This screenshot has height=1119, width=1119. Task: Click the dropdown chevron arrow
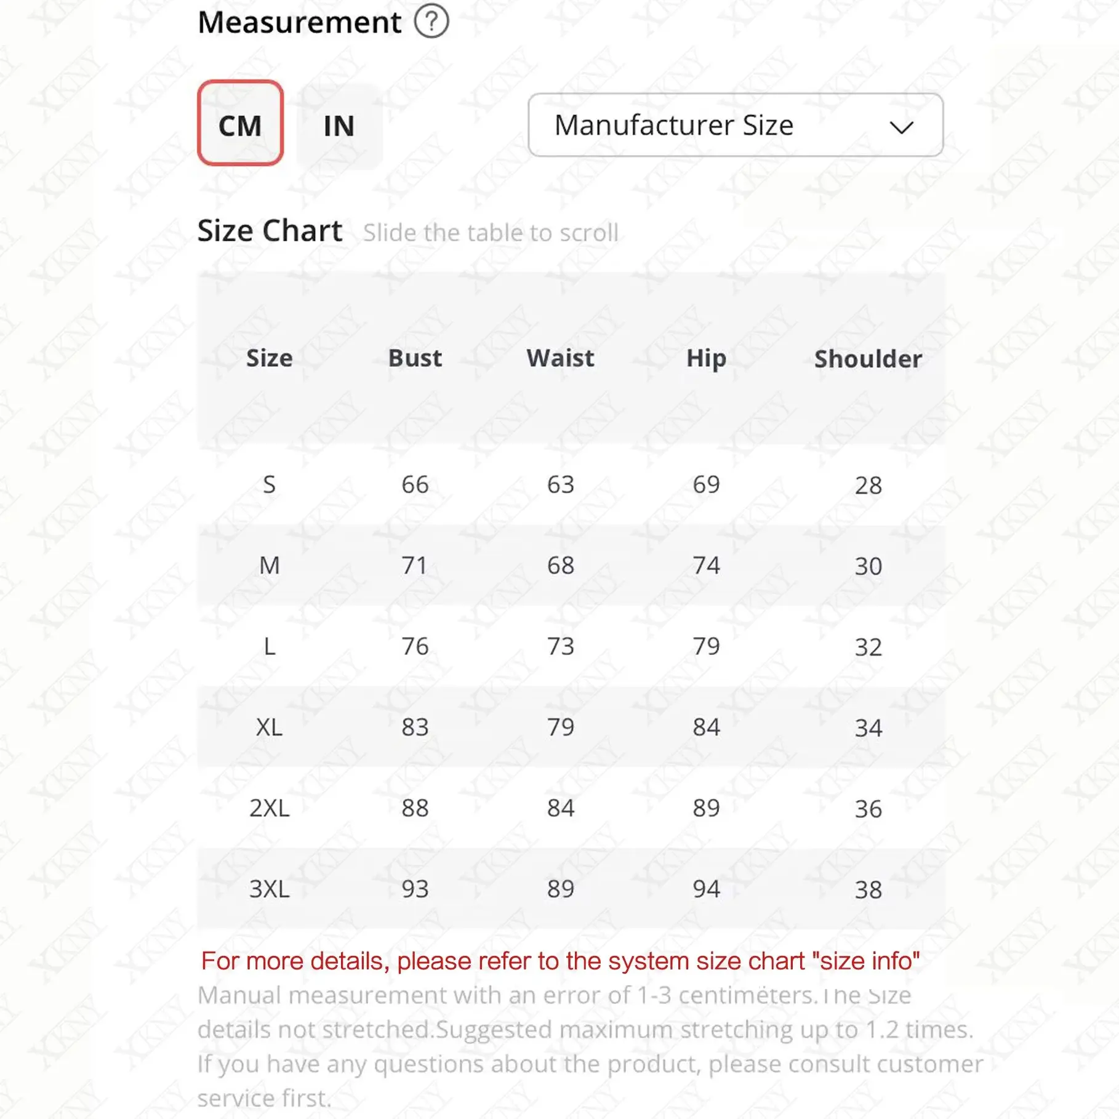point(901,127)
